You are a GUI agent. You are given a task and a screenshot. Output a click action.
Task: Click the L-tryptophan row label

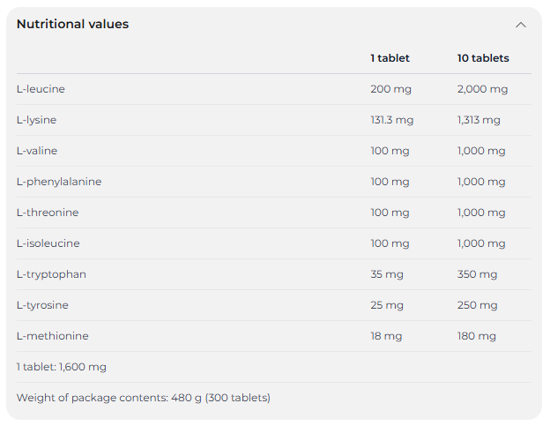pos(51,274)
